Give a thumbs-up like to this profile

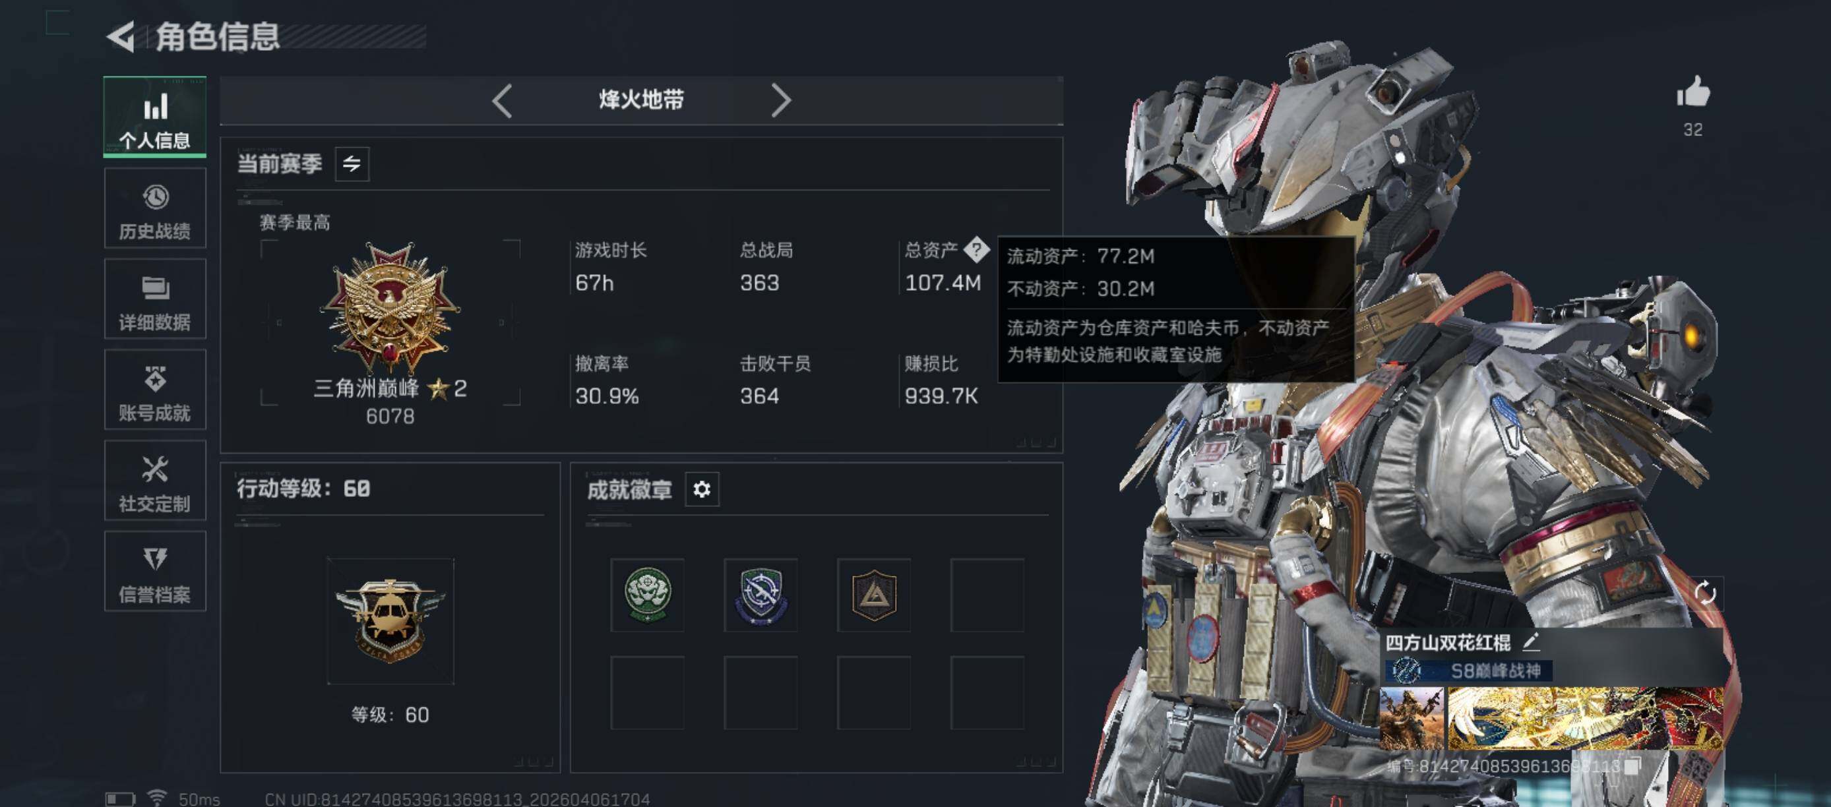tap(1693, 93)
